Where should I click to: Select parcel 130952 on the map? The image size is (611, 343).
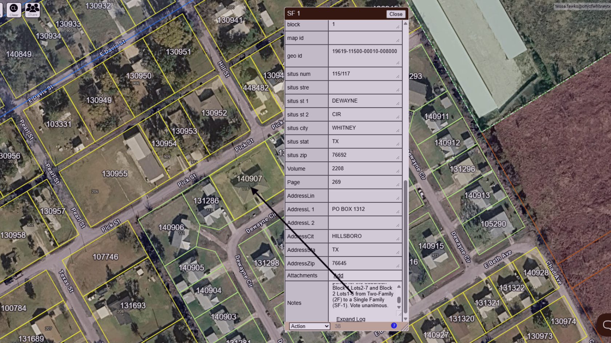[214, 113]
